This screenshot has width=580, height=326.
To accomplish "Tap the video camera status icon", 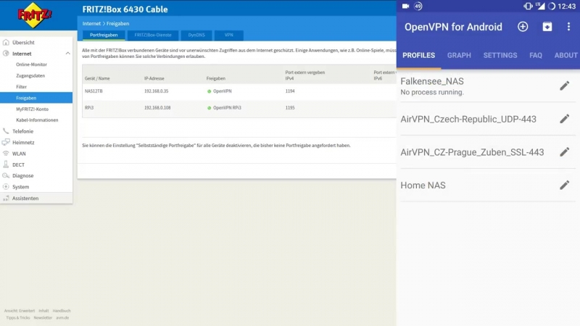I will pyautogui.click(x=405, y=6).
